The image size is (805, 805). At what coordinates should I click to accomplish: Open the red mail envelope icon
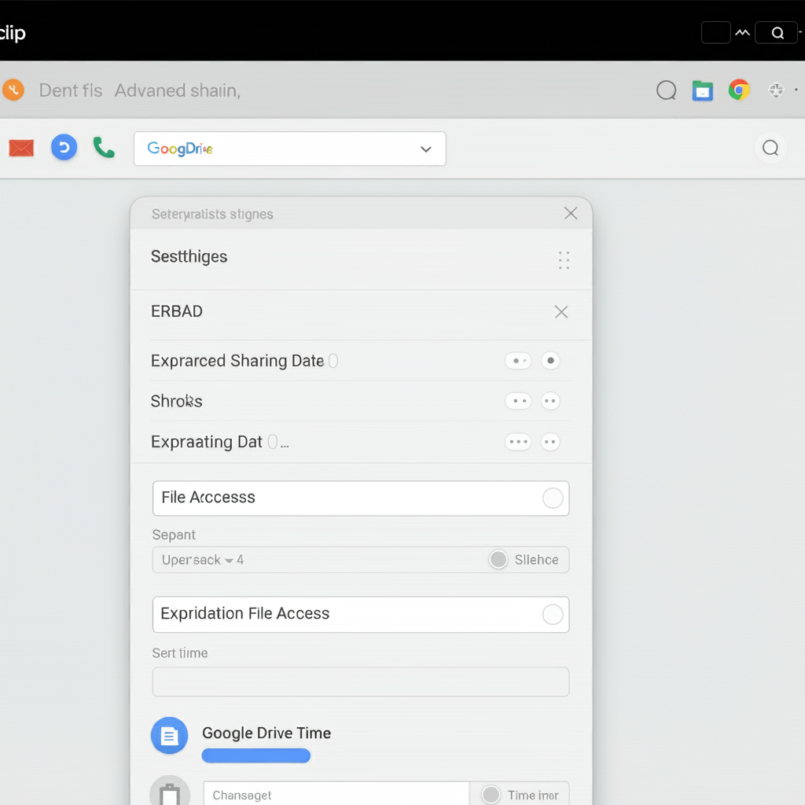[21, 149]
